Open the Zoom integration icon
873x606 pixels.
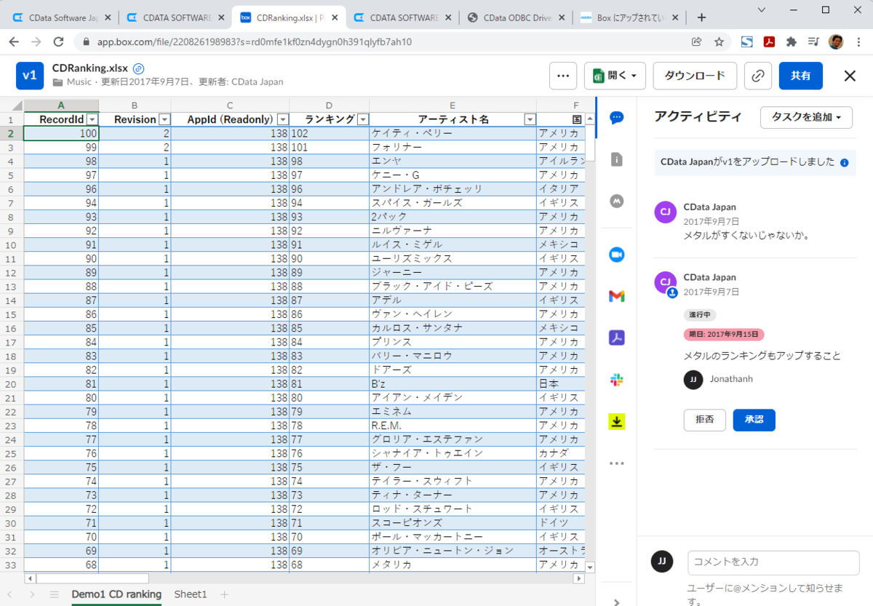(616, 254)
